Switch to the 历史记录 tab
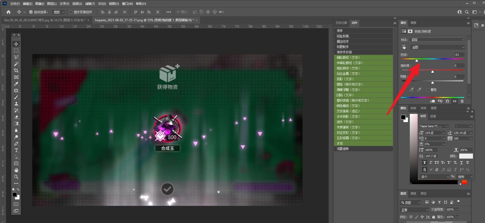 [x=341, y=23]
